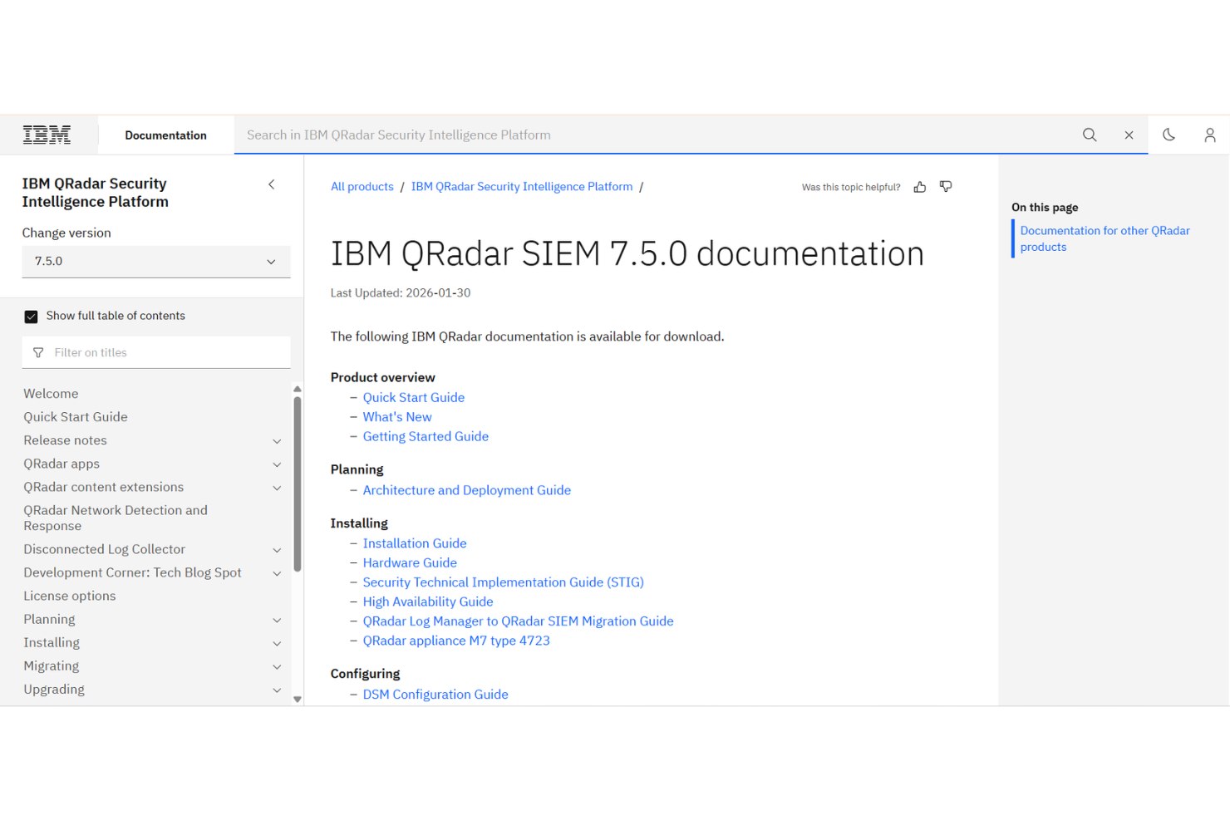Image resolution: width=1230 pixels, height=820 pixels.
Task: Collapse the sidebar with the left chevron
Action: click(x=271, y=184)
